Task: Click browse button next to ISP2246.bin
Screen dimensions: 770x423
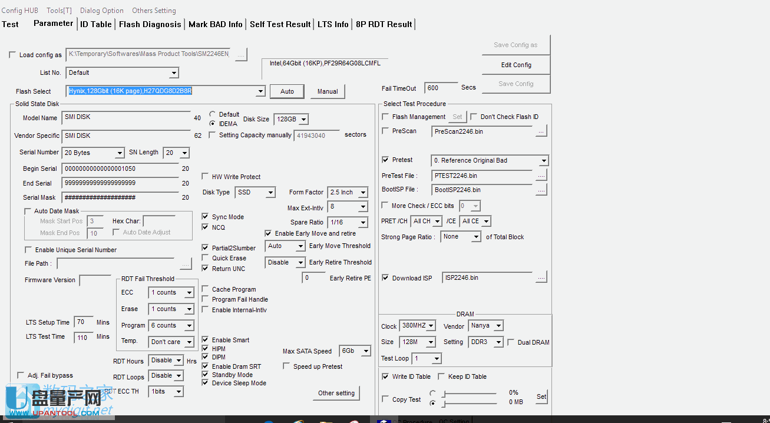Action: 541,277
